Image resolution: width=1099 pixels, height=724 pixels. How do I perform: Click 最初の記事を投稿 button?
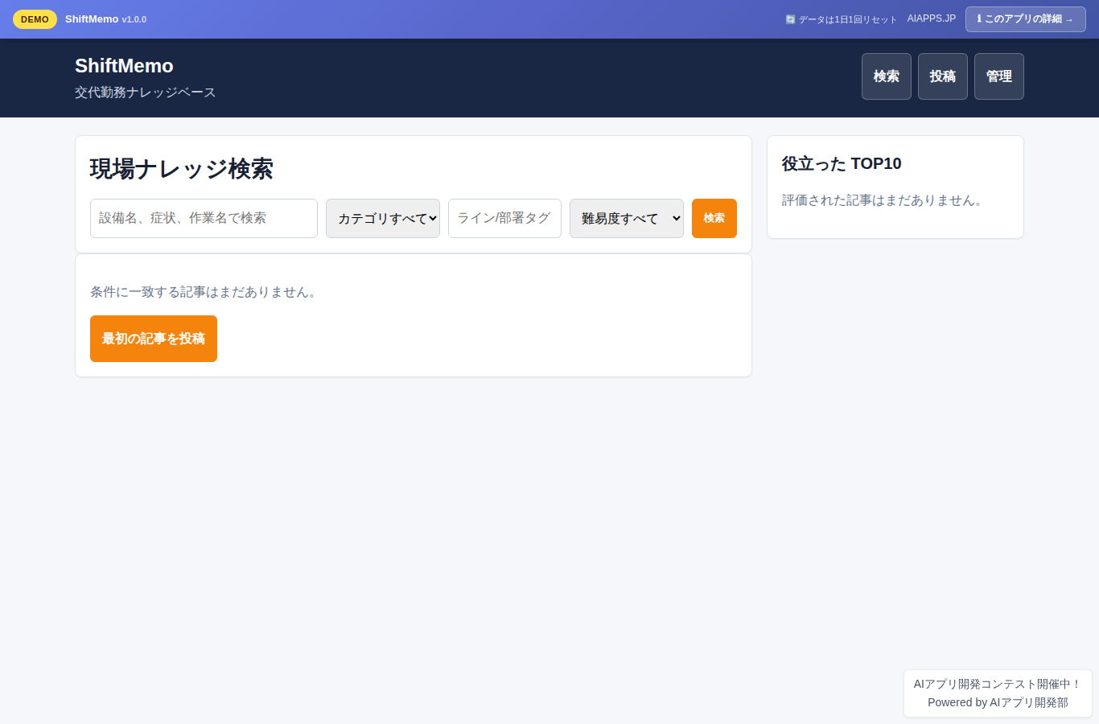coord(154,339)
